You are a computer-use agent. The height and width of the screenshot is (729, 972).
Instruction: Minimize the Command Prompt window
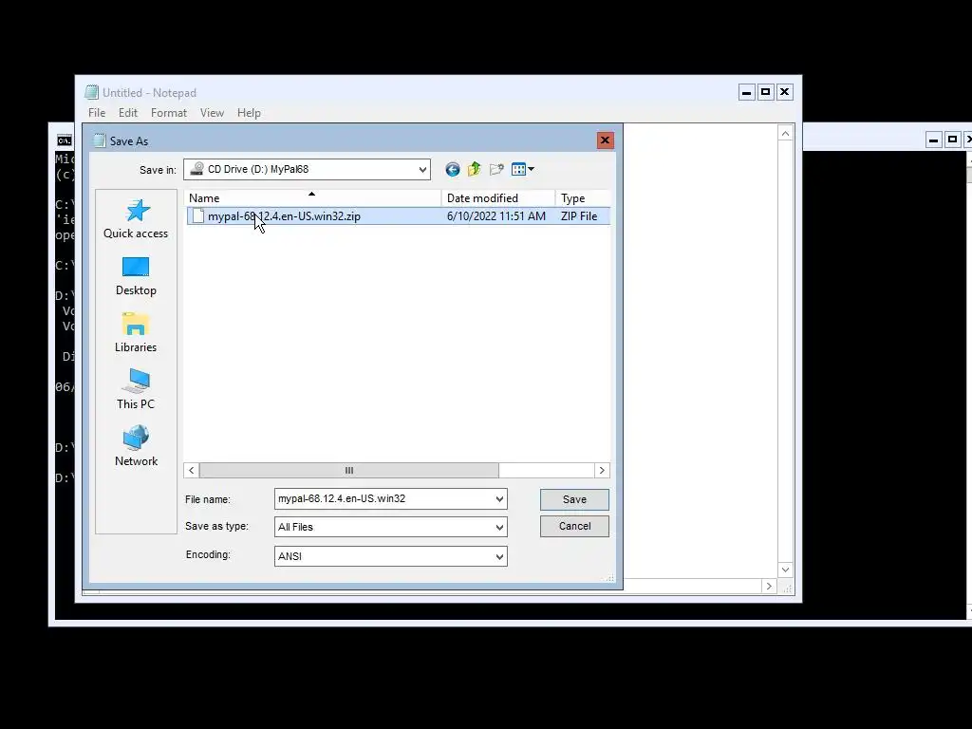point(934,140)
